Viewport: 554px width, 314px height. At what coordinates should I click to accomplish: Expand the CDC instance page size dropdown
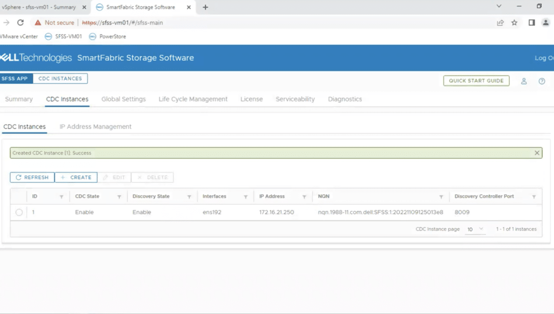tap(475, 229)
